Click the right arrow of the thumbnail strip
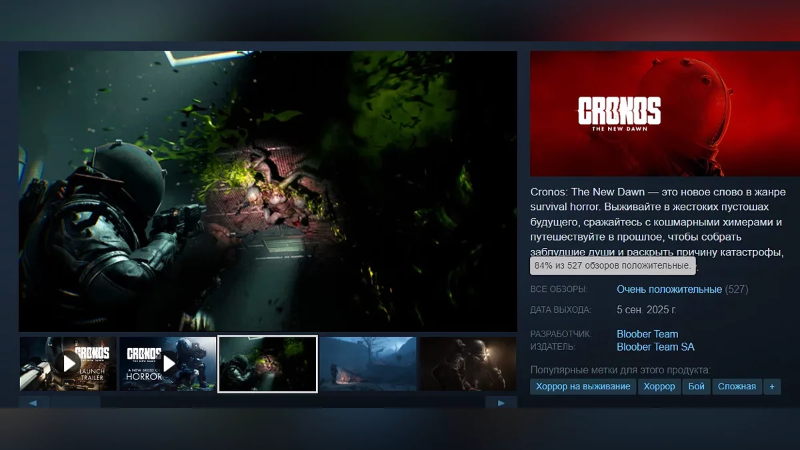This screenshot has height=450, width=800. click(501, 403)
